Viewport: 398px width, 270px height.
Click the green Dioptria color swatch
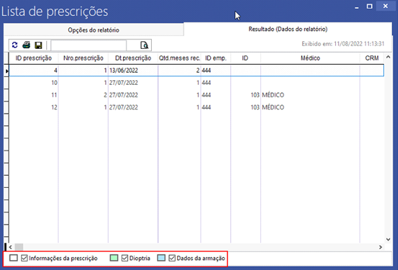(114, 258)
